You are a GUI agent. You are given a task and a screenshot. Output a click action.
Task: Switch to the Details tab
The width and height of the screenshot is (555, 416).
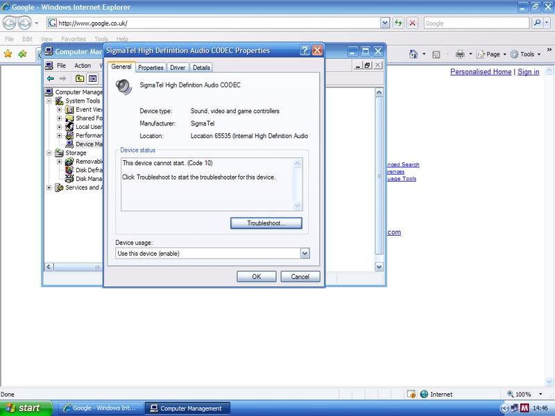click(x=201, y=67)
